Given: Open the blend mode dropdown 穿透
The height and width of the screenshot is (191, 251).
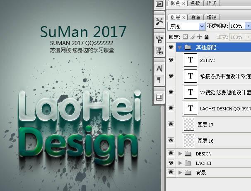Looking at the screenshot, I should (187, 26).
